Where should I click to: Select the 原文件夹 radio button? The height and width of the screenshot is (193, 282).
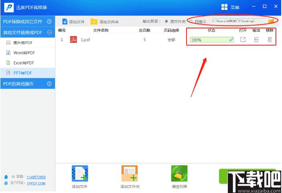pos(166,21)
